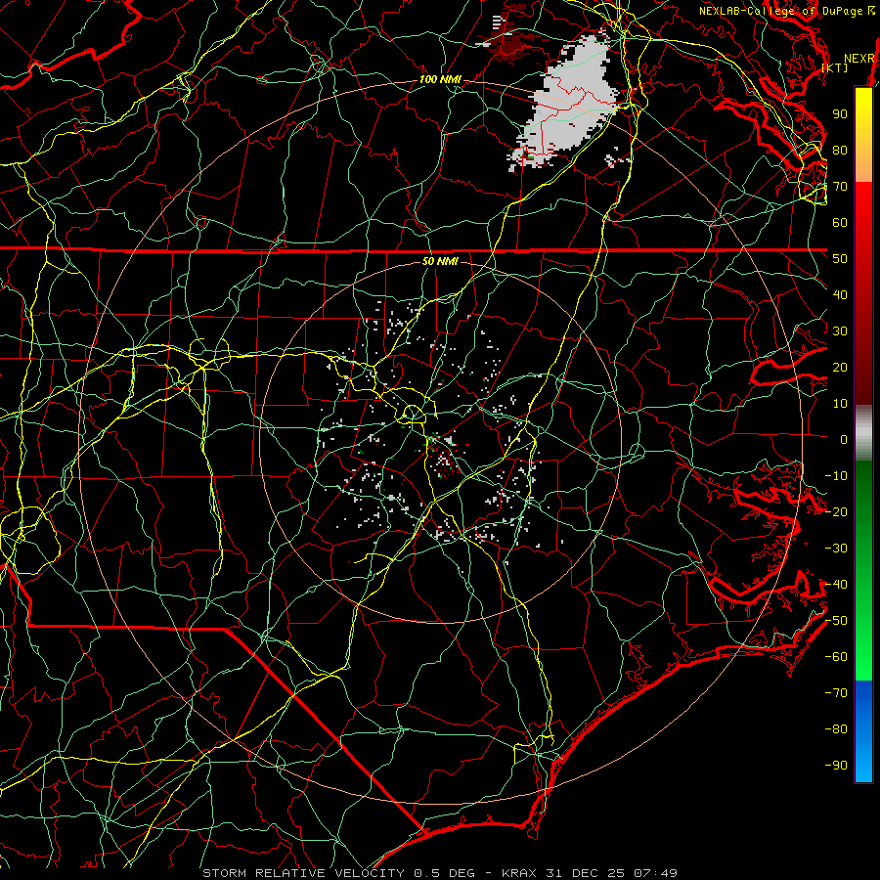
Task: Select the 50 label on velocity scale
Action: (x=840, y=259)
